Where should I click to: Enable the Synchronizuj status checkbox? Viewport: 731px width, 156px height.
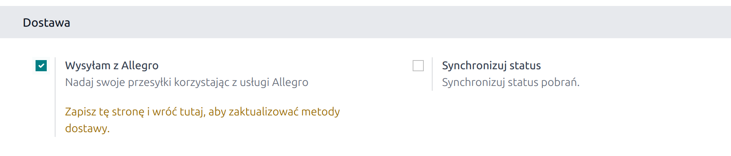click(418, 66)
